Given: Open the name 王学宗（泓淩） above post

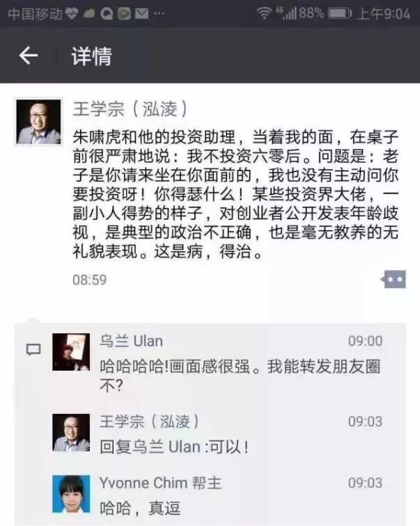Looking at the screenshot, I should (130, 109).
